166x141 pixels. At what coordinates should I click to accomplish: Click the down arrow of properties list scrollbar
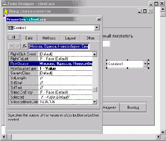[x=95, y=102]
